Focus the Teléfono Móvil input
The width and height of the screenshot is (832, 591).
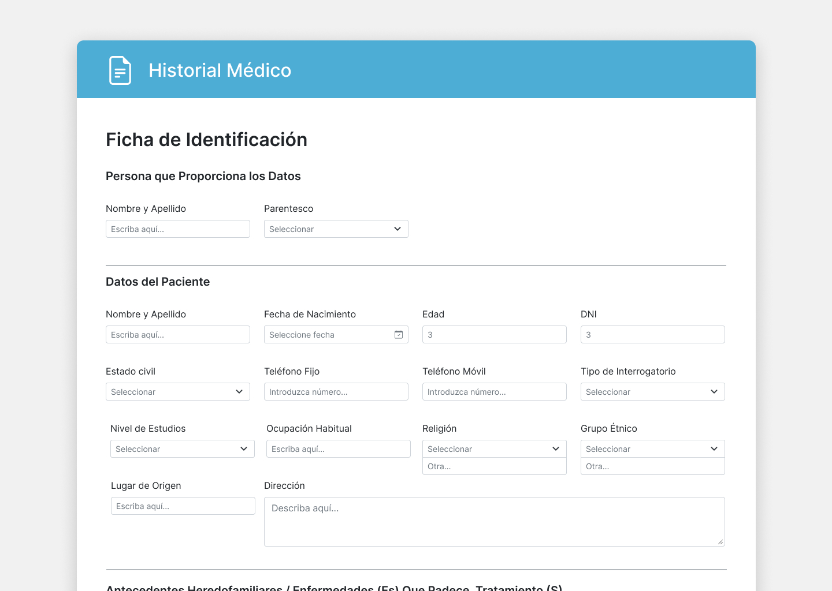coord(494,392)
